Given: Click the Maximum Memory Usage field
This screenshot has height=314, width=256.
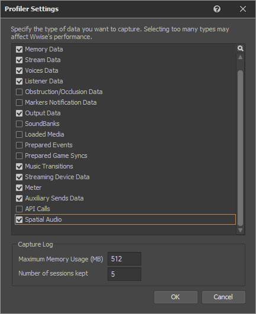Looking at the screenshot, I should point(124,259).
